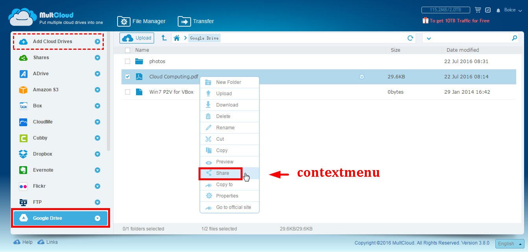Go up one folder level icon

click(164, 38)
